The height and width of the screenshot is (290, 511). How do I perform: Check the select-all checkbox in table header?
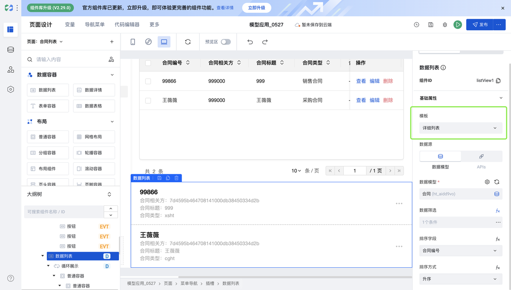tap(148, 63)
